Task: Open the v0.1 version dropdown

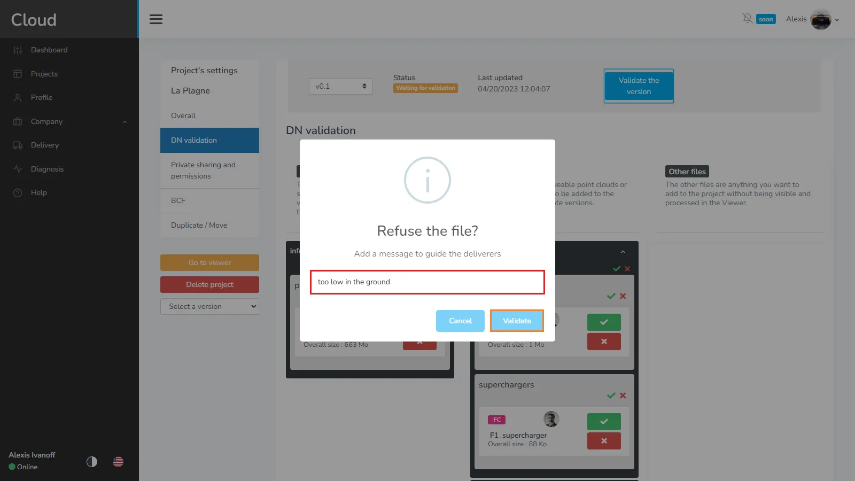Action: click(x=341, y=86)
